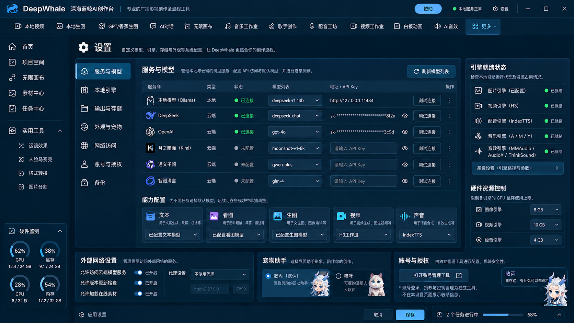Image resolution: width=574 pixels, height=323 pixels.
Task: Click the 人脸马赛克 tool icon
Action: [21, 159]
